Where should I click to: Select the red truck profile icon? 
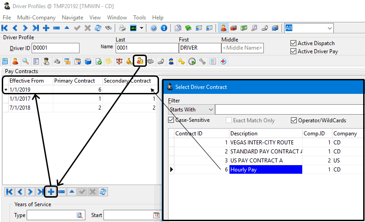(x=234, y=28)
